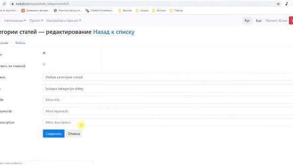Viewport: 293px width, 165px height.
Task: Open the Верстка bookmarks folder
Action: 125,11
